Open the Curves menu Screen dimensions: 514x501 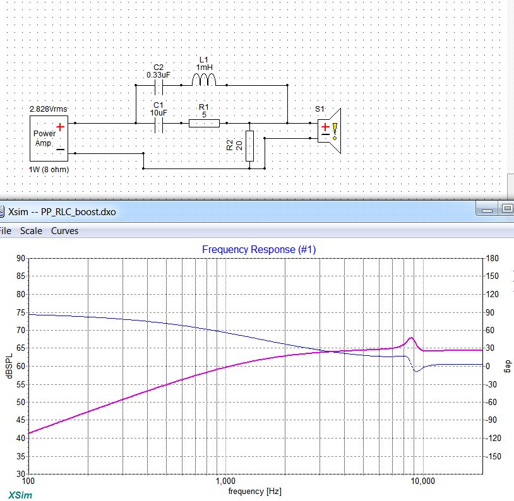point(64,231)
